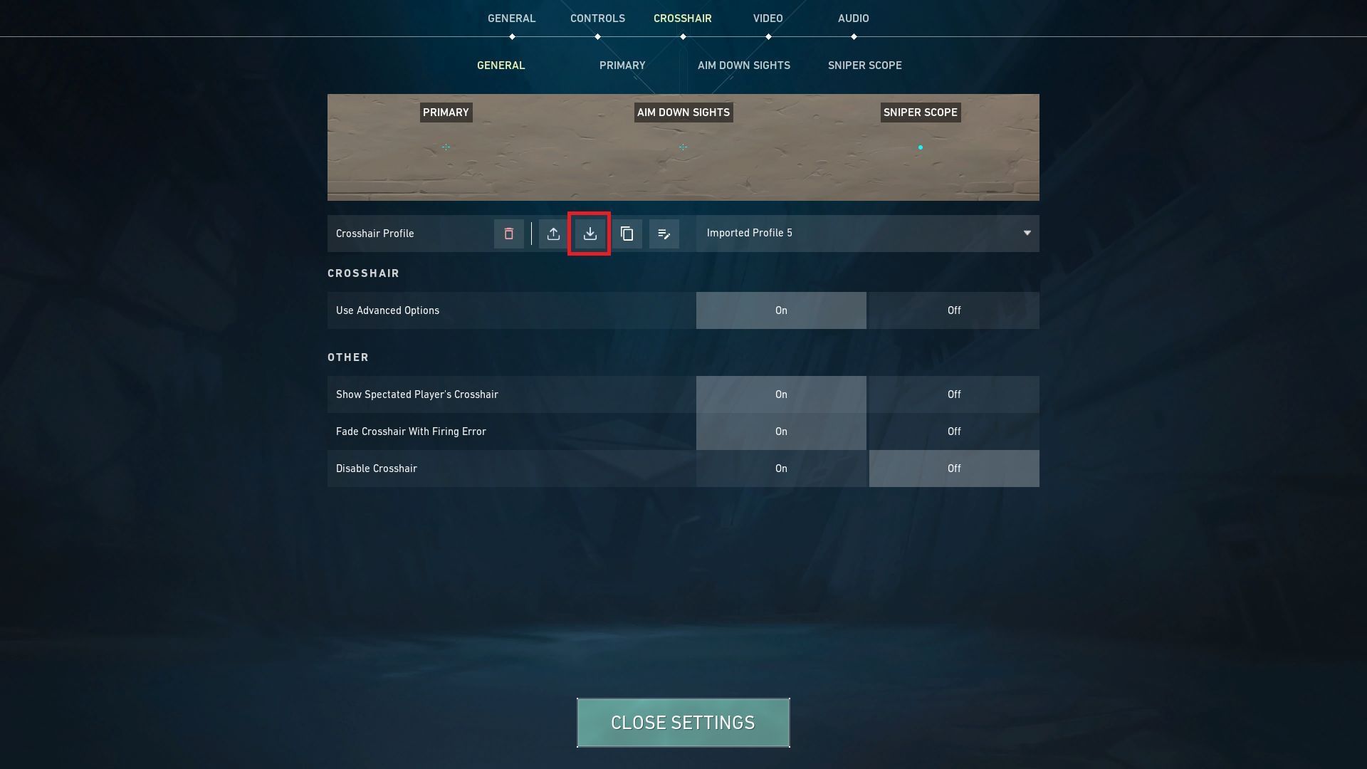This screenshot has height=769, width=1367.
Task: Switch to the VIDEO settings tab
Action: 767,19
